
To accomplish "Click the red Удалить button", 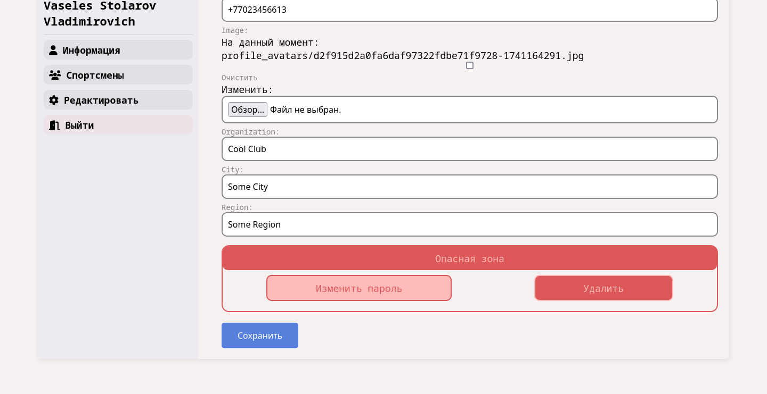I will [603, 288].
